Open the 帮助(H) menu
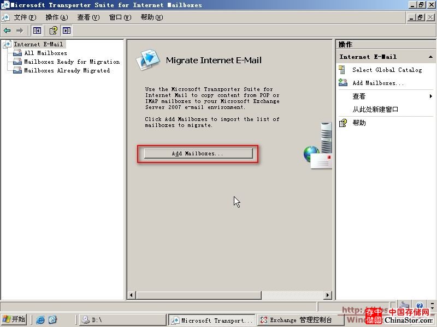This screenshot has height=327, width=437. pyautogui.click(x=152, y=17)
